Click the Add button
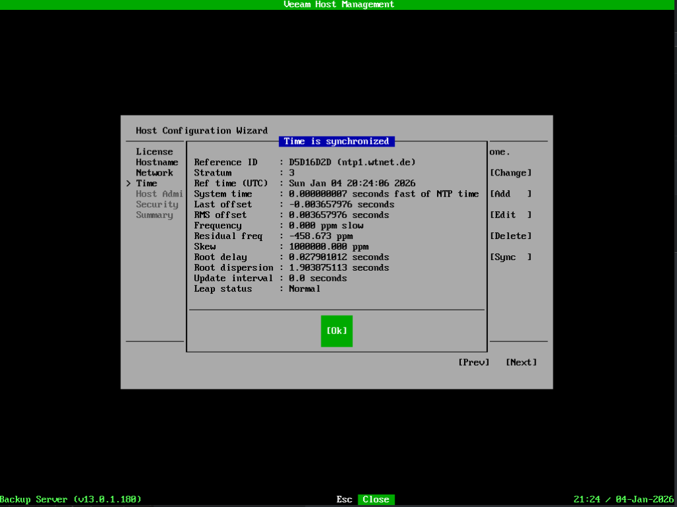 pos(510,194)
